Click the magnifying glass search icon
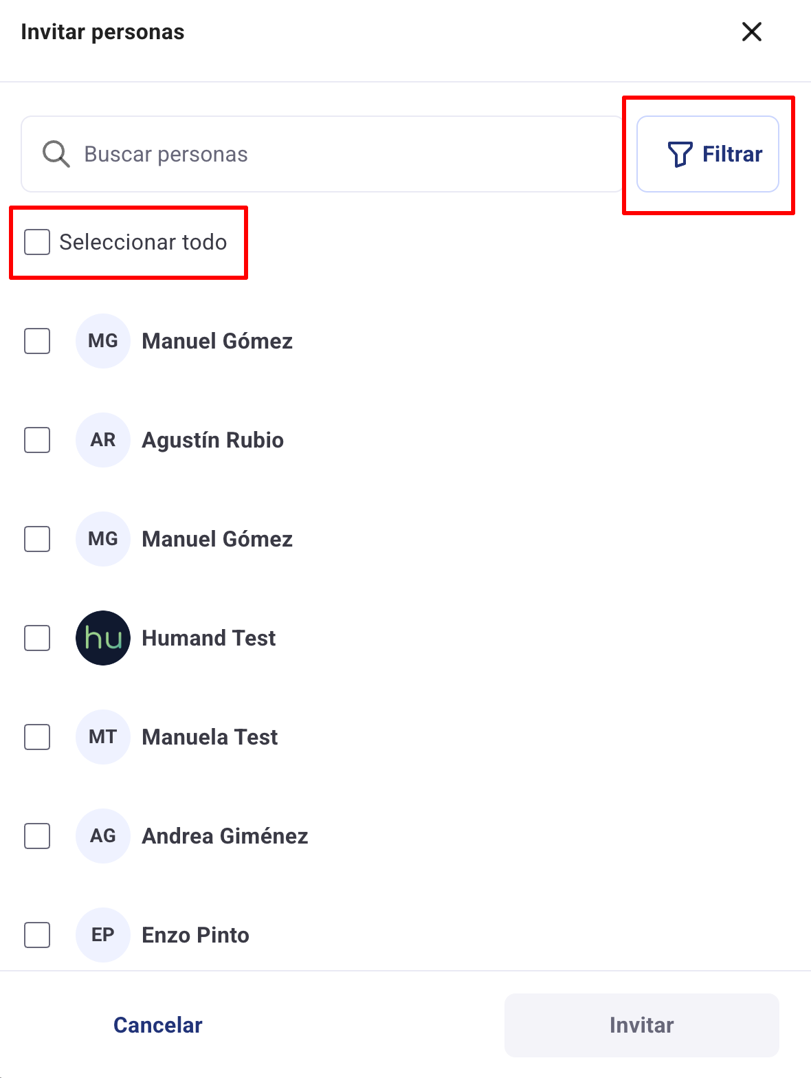Viewport: 811px width, 1078px height. 56,155
